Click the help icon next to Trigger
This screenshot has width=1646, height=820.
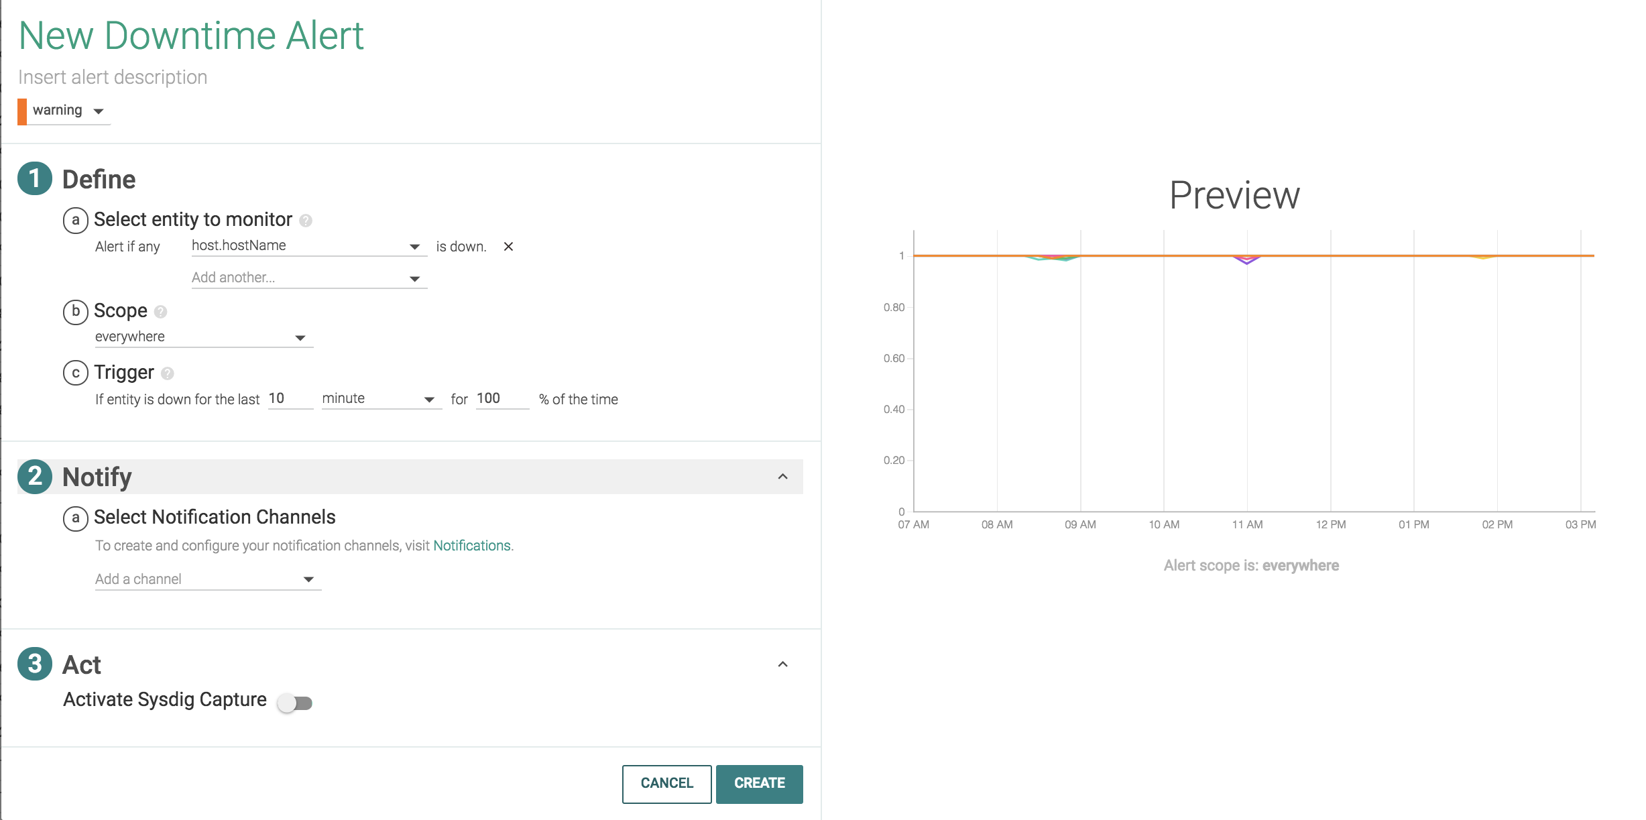(168, 373)
